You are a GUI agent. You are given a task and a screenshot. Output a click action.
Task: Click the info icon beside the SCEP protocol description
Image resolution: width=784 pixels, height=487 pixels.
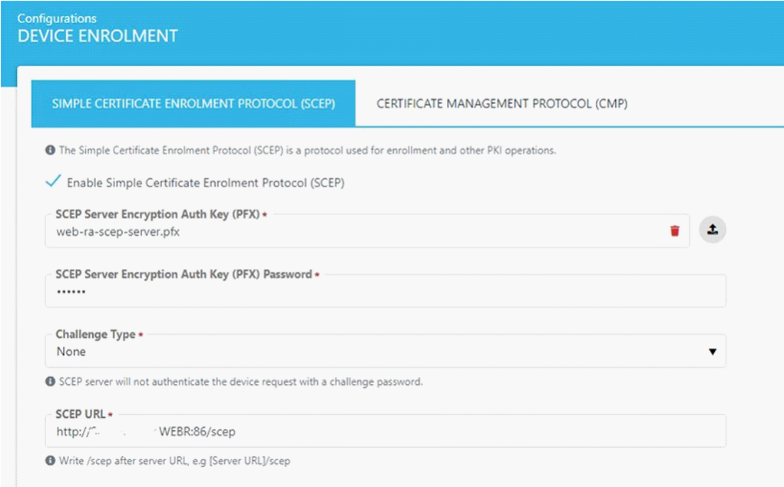point(51,151)
